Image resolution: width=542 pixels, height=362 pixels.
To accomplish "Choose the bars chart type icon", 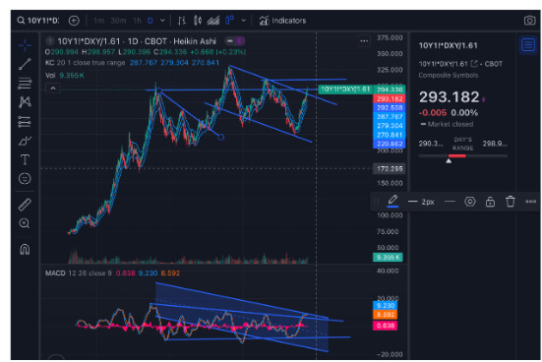I will [x=182, y=21].
